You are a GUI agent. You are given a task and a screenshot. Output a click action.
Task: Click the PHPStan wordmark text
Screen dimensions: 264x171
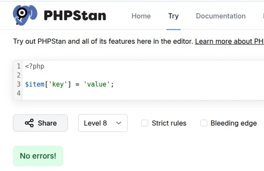(x=75, y=16)
